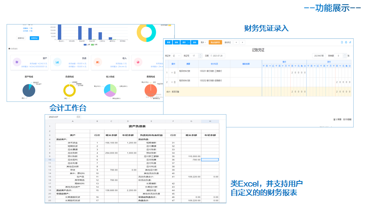Click the cell showing 110,000.00

[x=191, y=156]
